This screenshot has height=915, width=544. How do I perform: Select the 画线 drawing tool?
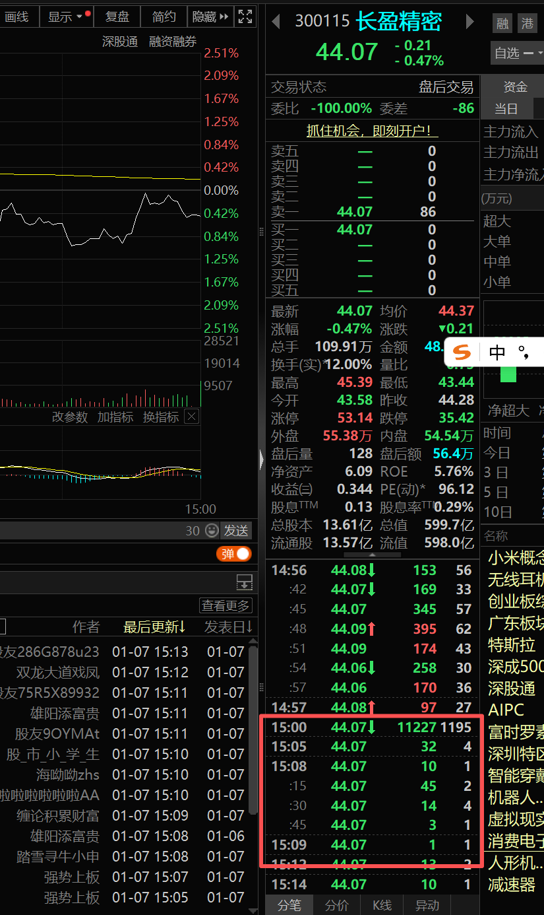click(x=16, y=17)
